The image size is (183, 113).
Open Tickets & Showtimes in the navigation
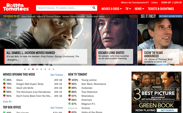[161, 9]
